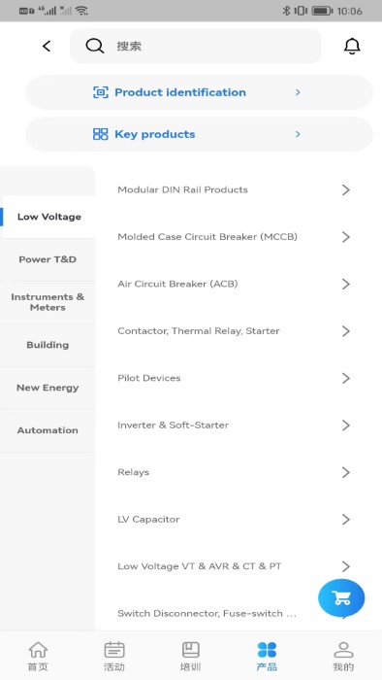Expand the Relays category chevron
The width and height of the screenshot is (382, 680).
tap(345, 472)
